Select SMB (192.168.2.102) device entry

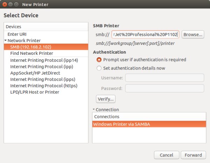coord(31,47)
